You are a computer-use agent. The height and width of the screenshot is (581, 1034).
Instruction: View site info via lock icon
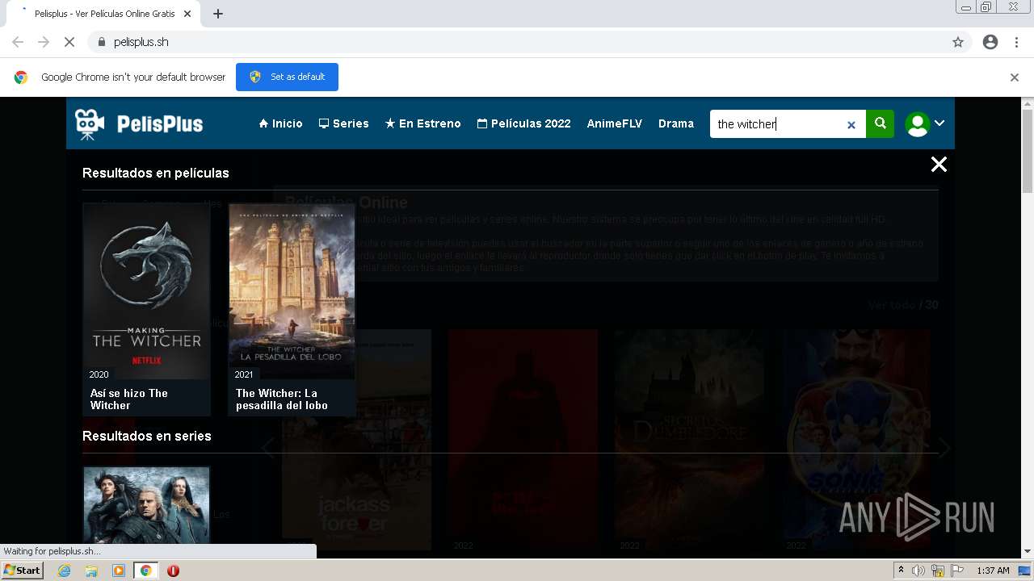(x=102, y=42)
